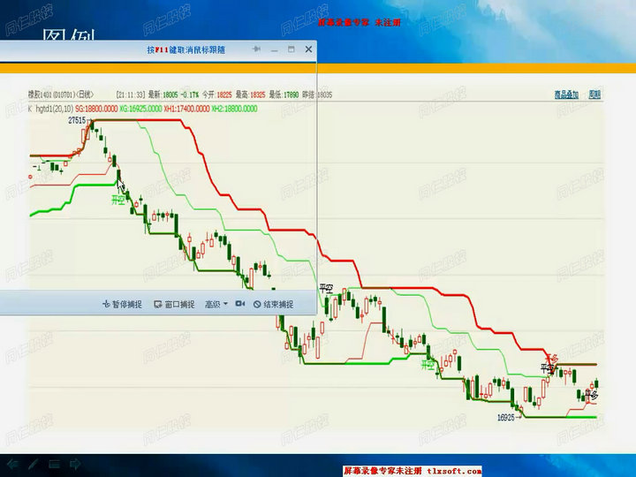Open the slideshow menu icon
This screenshot has height=477, width=636.
click(54, 463)
